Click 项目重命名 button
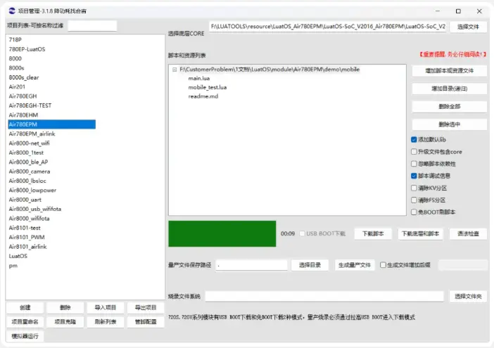Viewport: 494px width, 348px height. [x=25, y=322]
